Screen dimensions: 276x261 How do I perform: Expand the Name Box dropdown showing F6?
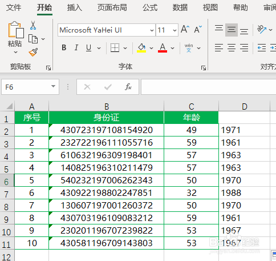(x=54, y=87)
